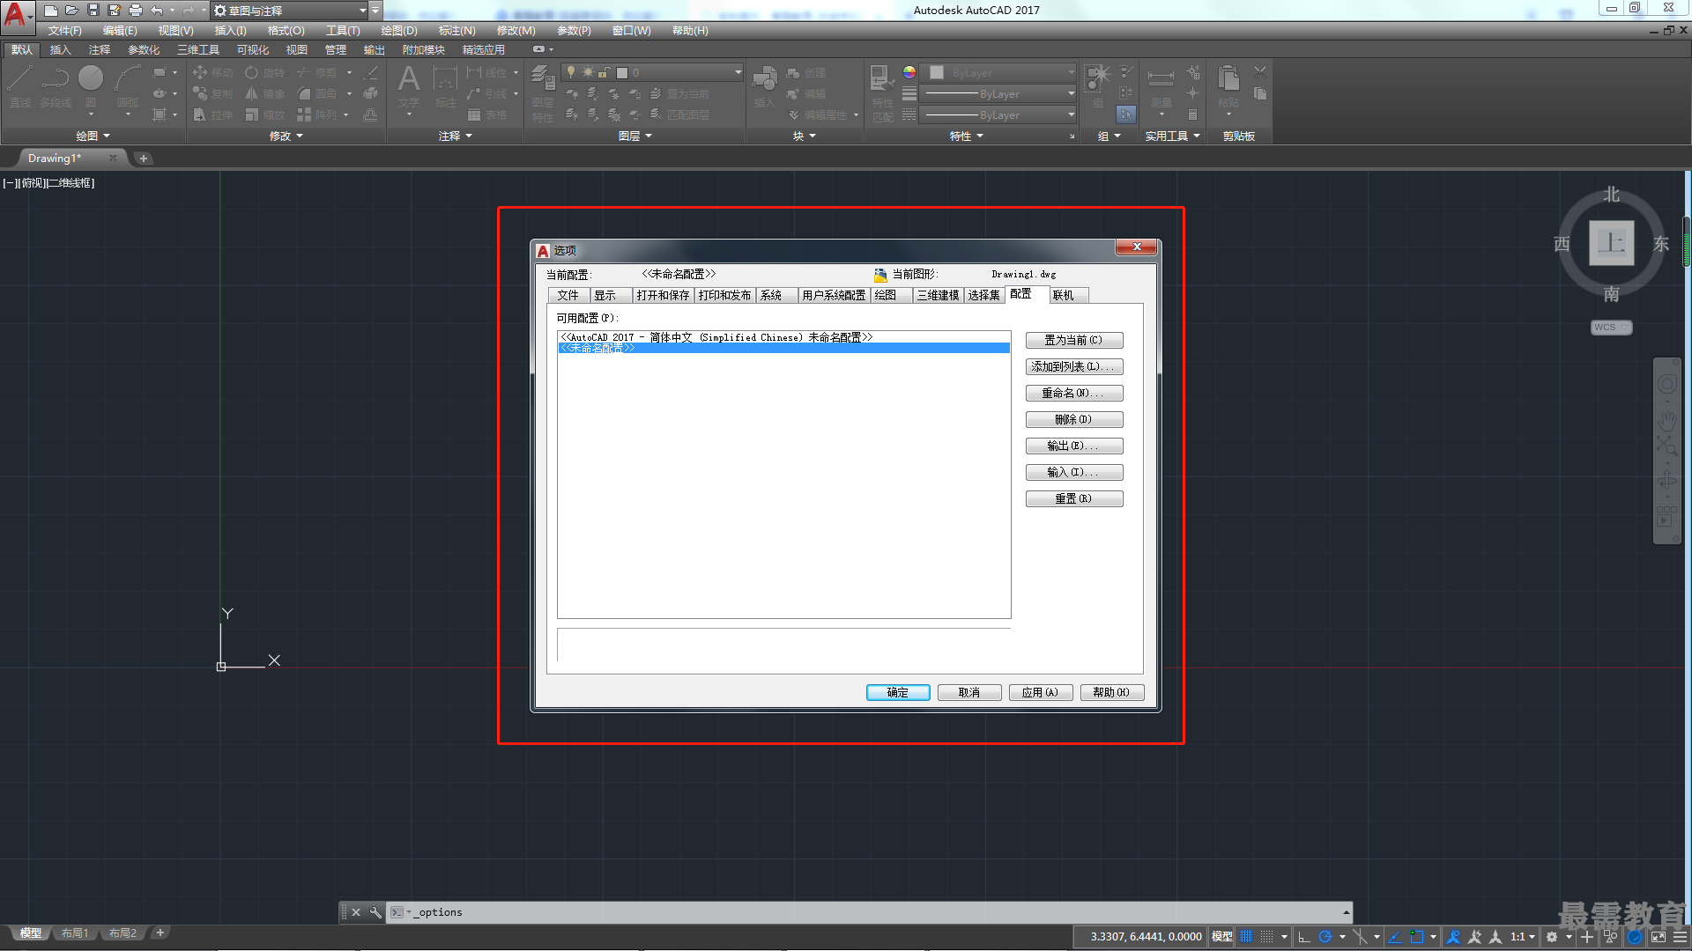
Task: Add a new layout with the plus tab
Action: coord(160,933)
